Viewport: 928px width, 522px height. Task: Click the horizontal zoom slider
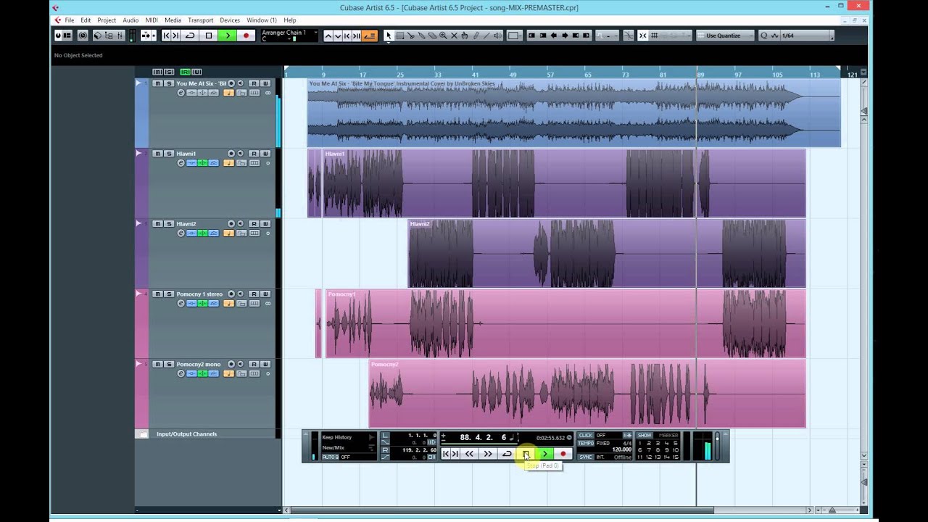(832, 510)
